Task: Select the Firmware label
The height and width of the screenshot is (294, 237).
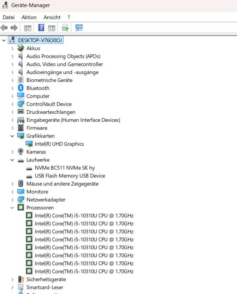Action: point(37,128)
